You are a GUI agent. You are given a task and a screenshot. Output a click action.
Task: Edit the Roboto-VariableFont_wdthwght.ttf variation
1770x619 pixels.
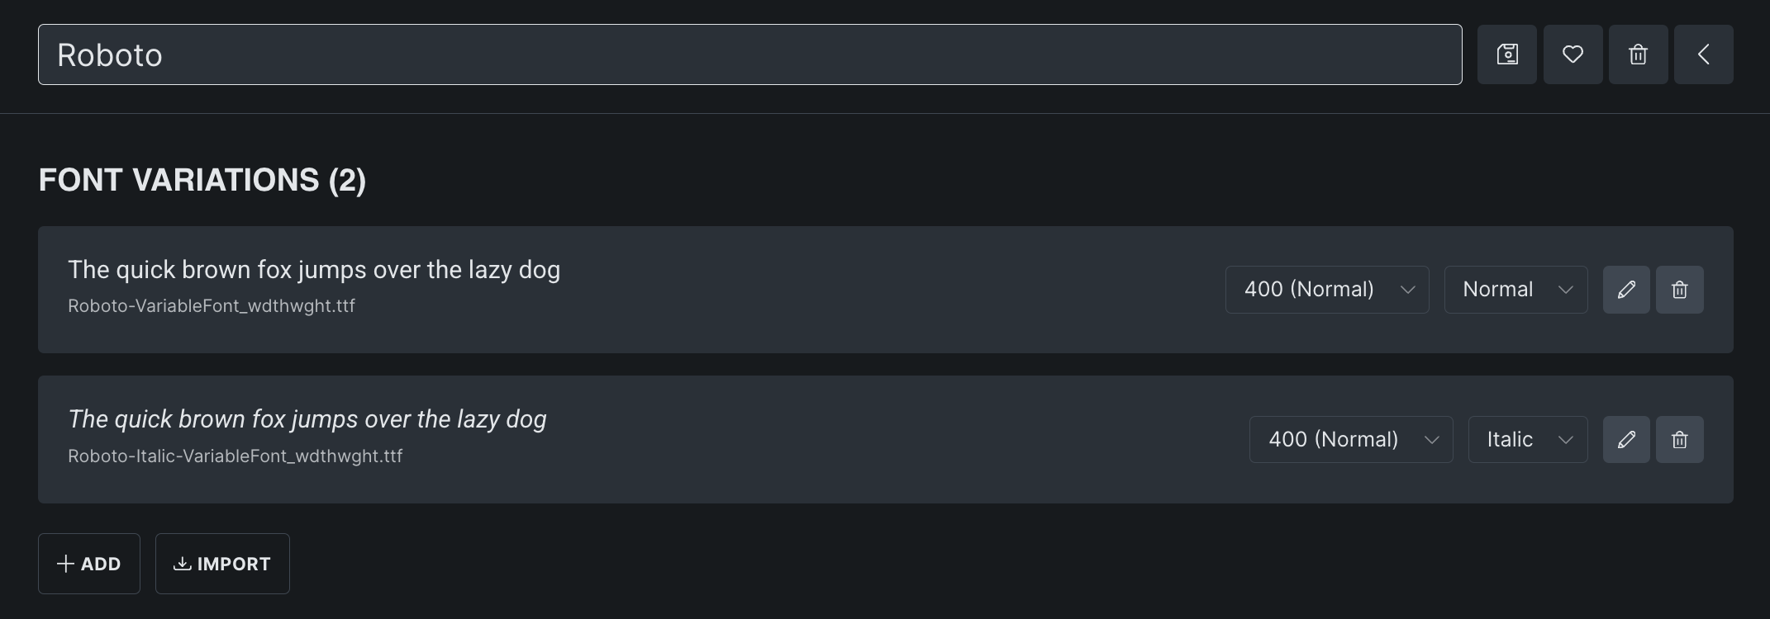click(1626, 290)
